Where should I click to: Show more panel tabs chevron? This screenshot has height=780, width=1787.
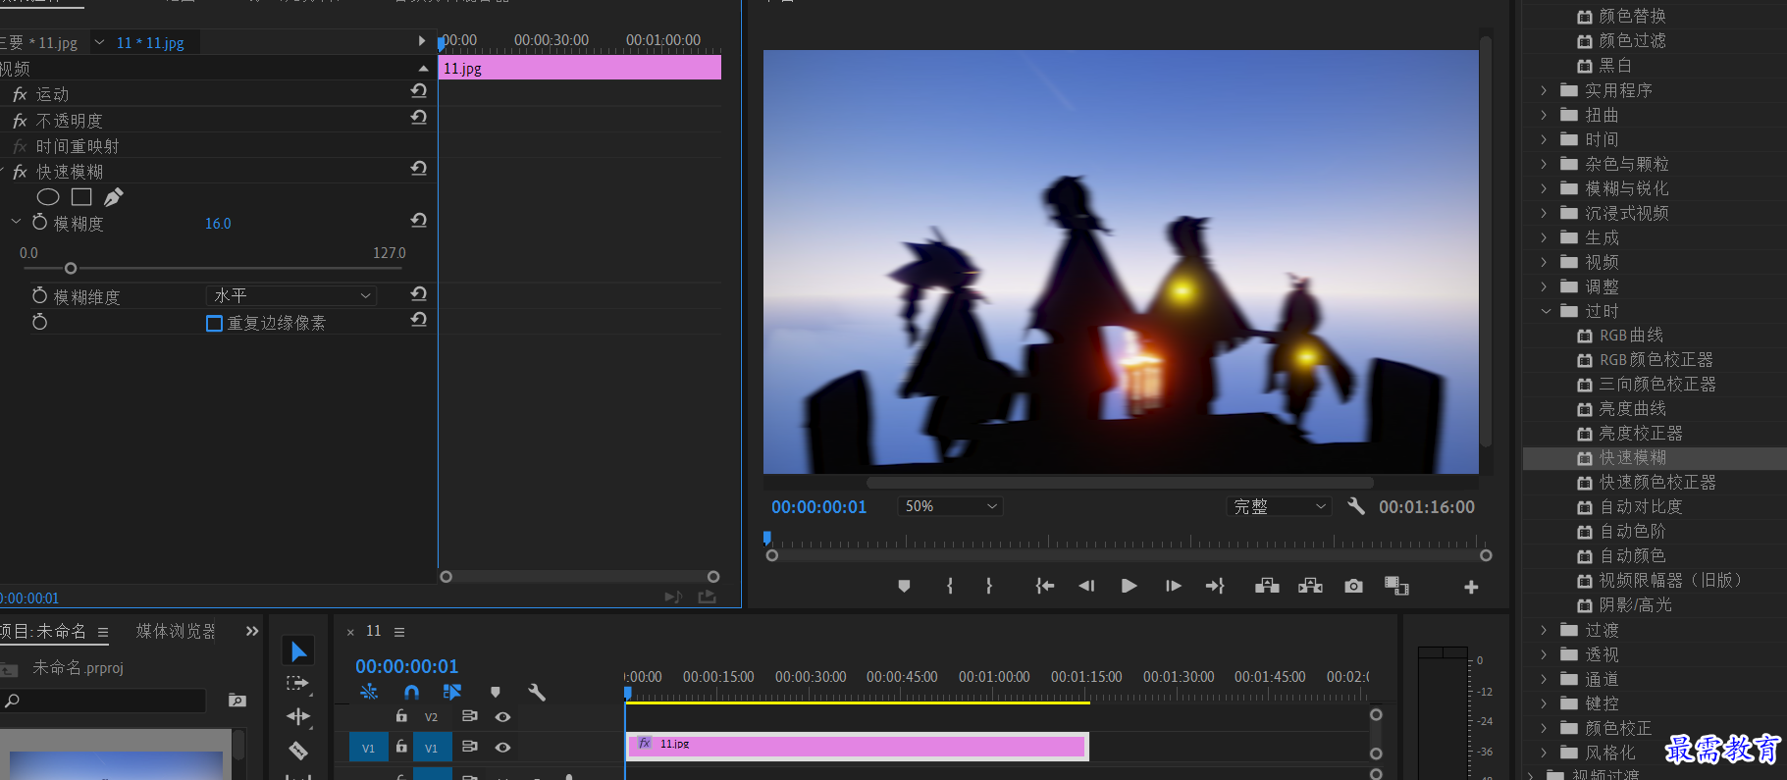(x=252, y=631)
